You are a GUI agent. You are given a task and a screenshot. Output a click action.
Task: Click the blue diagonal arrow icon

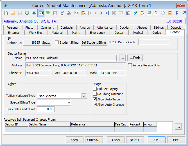tap(184, 13)
